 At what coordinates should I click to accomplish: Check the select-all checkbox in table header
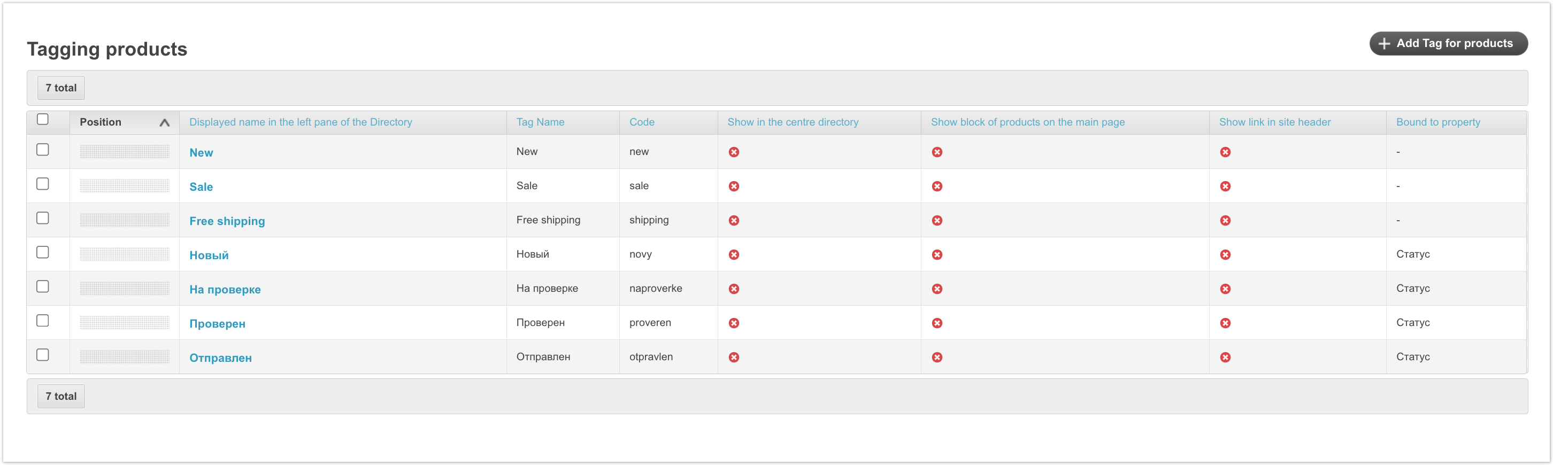[x=43, y=119]
